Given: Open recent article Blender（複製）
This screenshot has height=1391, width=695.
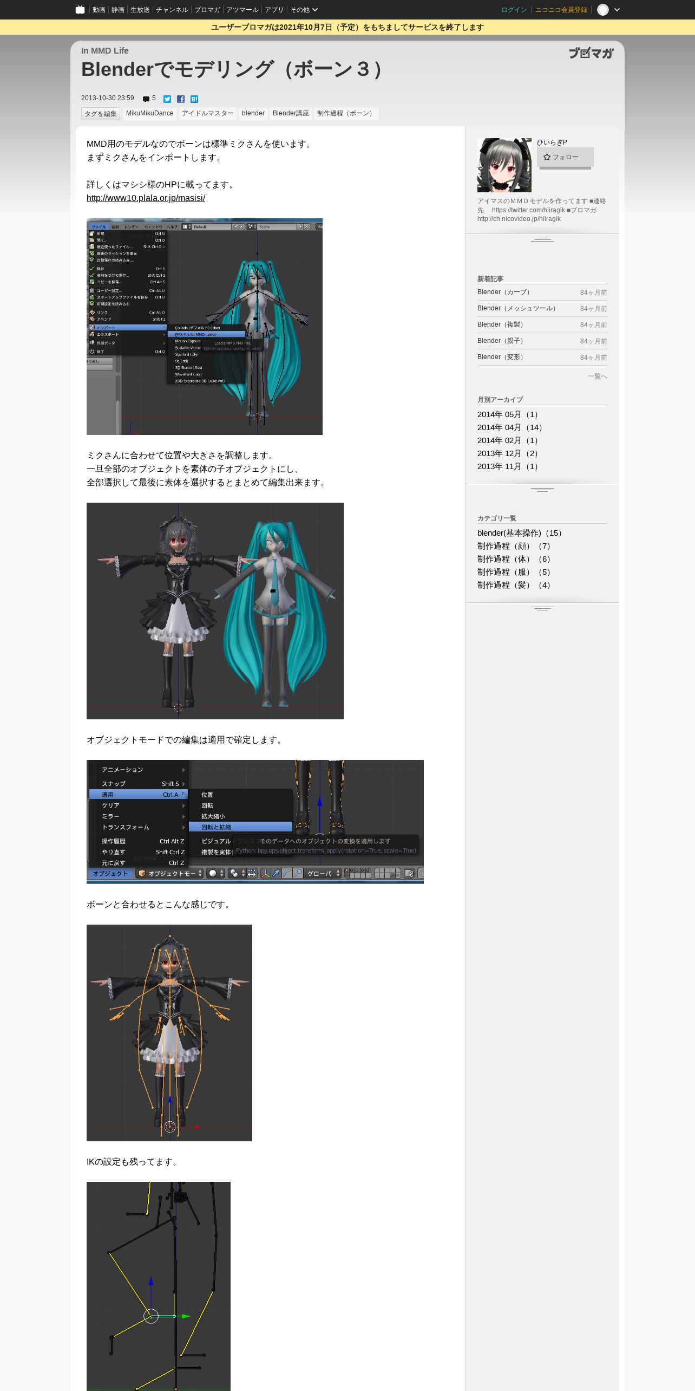Looking at the screenshot, I should [502, 324].
